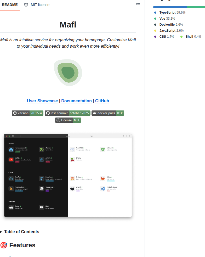205x257 pixels.
Task: Open the User Showcase link
Action: pos(42,101)
